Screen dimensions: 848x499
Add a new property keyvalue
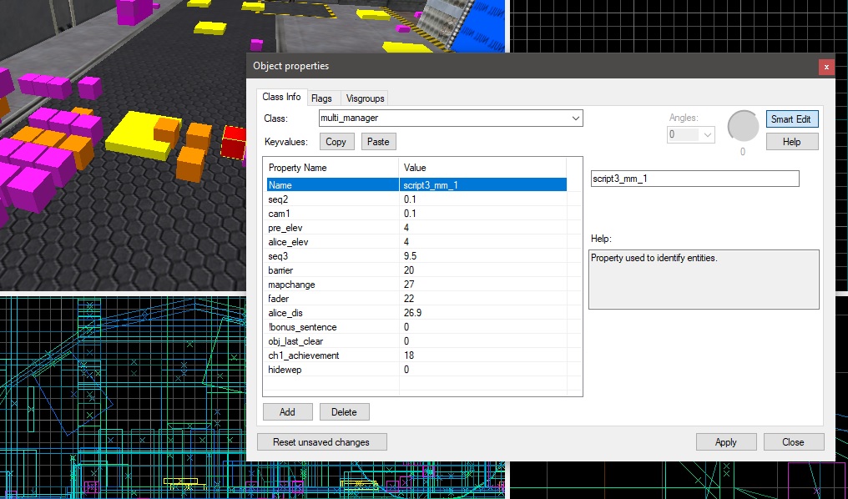click(287, 411)
